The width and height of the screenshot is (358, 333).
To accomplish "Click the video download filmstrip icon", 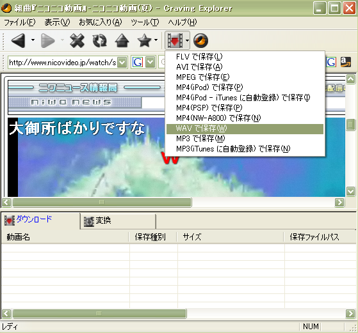I will [x=175, y=40].
